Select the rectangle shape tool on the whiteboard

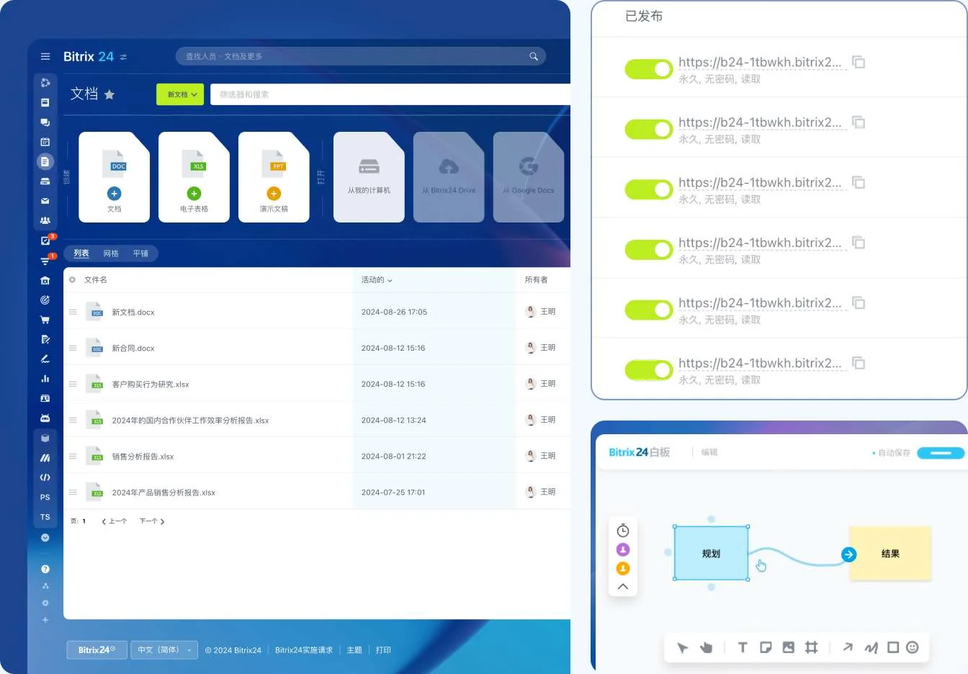click(x=893, y=647)
